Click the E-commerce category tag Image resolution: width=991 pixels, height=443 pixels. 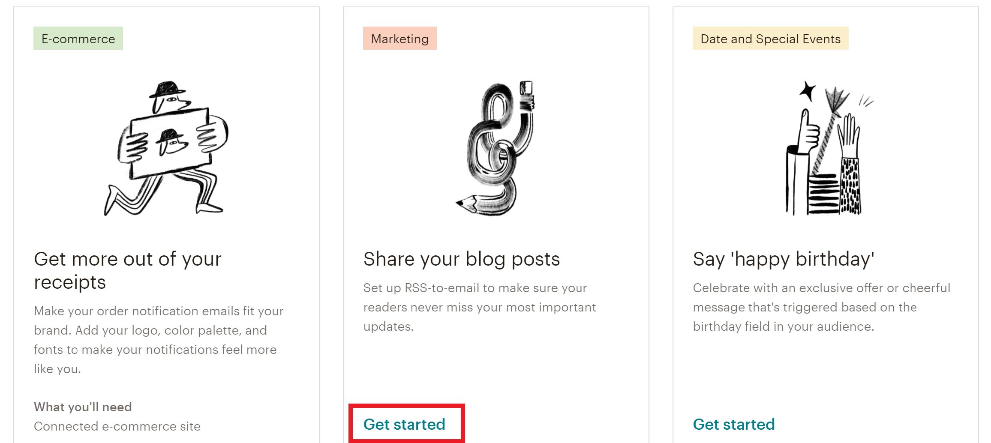pos(78,39)
